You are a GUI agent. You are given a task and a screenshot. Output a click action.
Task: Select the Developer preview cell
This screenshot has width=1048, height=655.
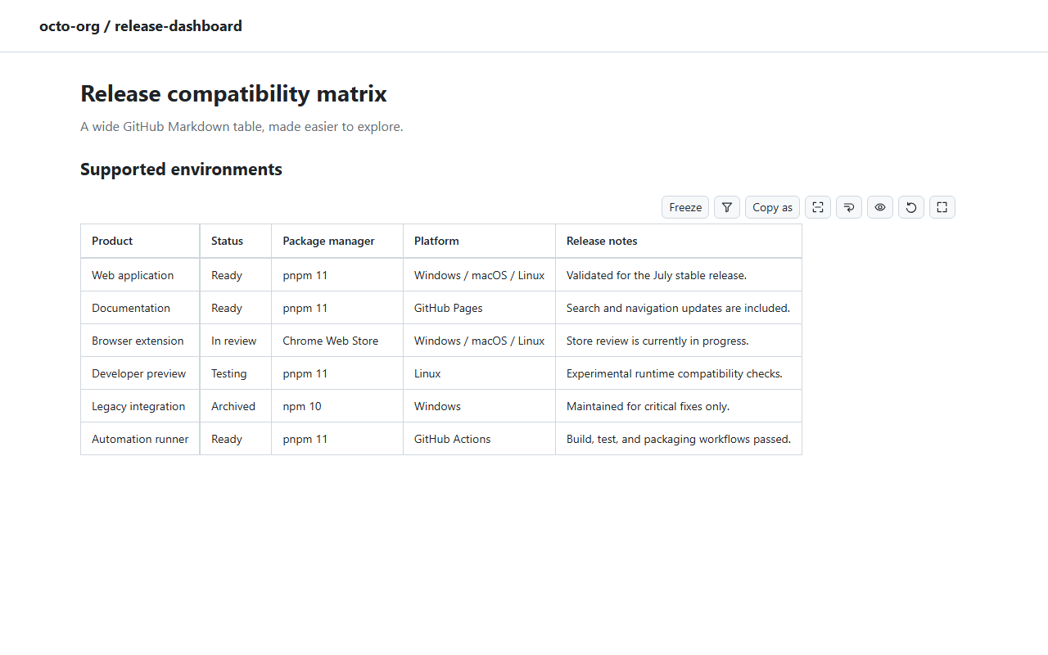[140, 373]
